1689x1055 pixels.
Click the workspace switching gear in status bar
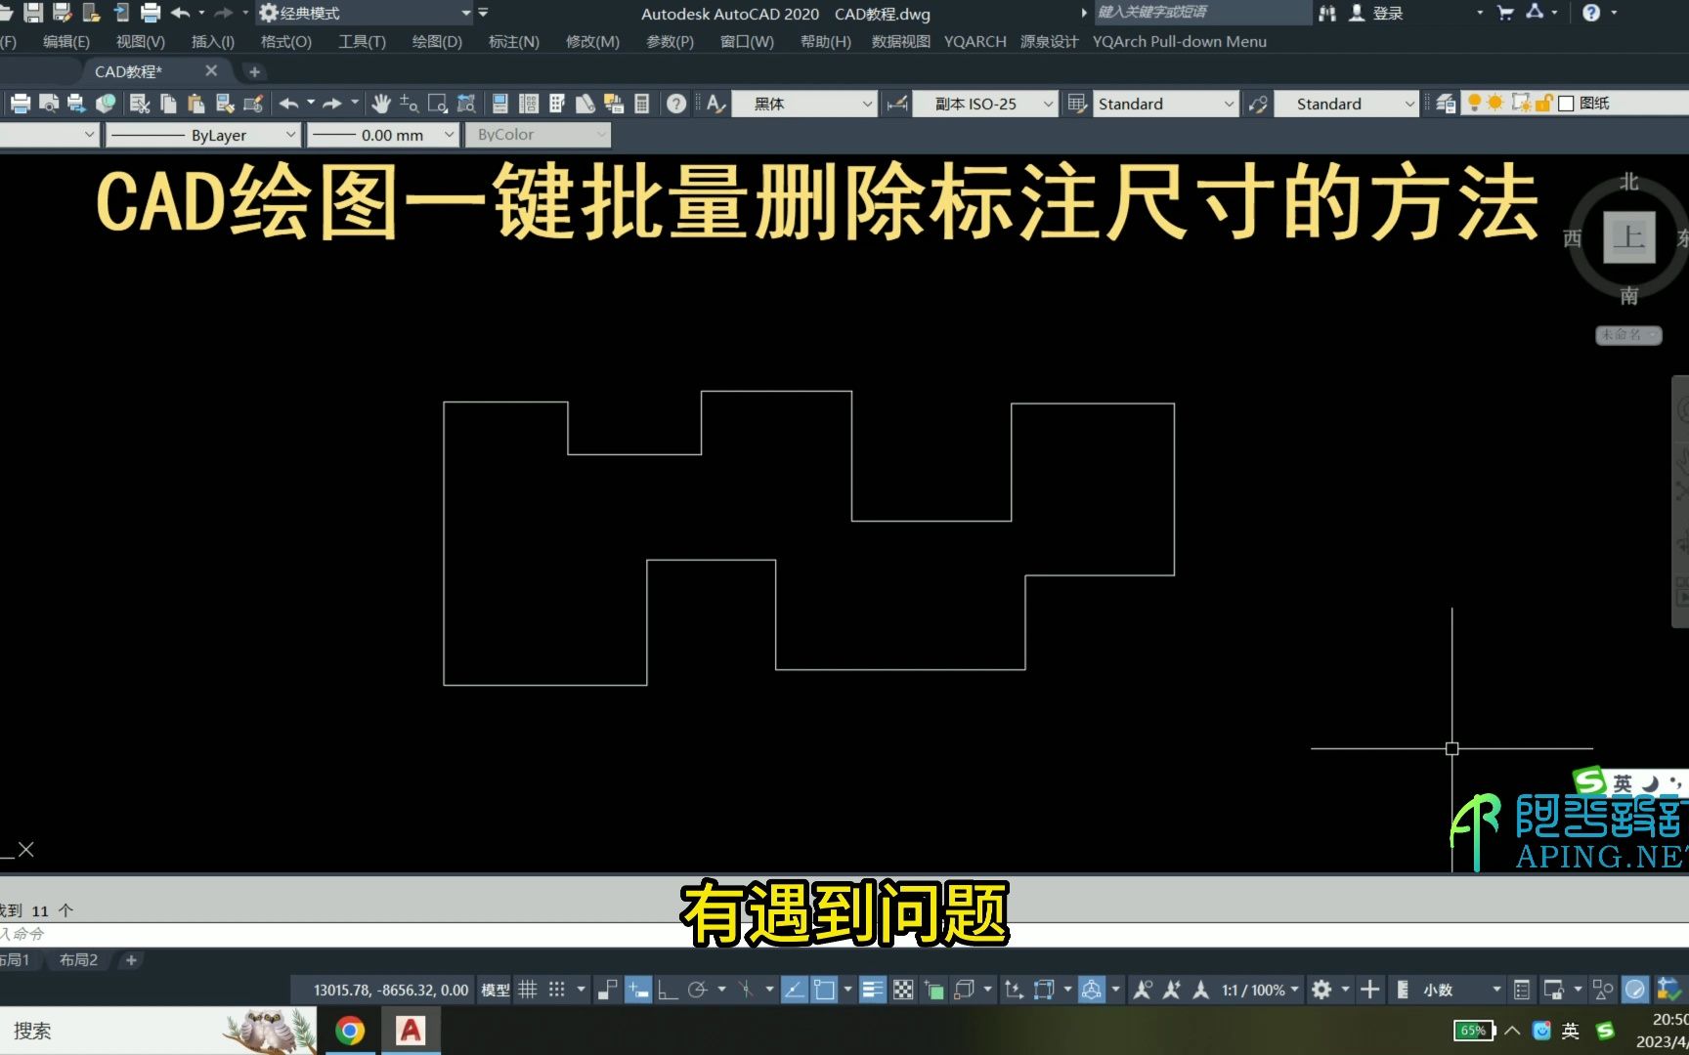1321,990
